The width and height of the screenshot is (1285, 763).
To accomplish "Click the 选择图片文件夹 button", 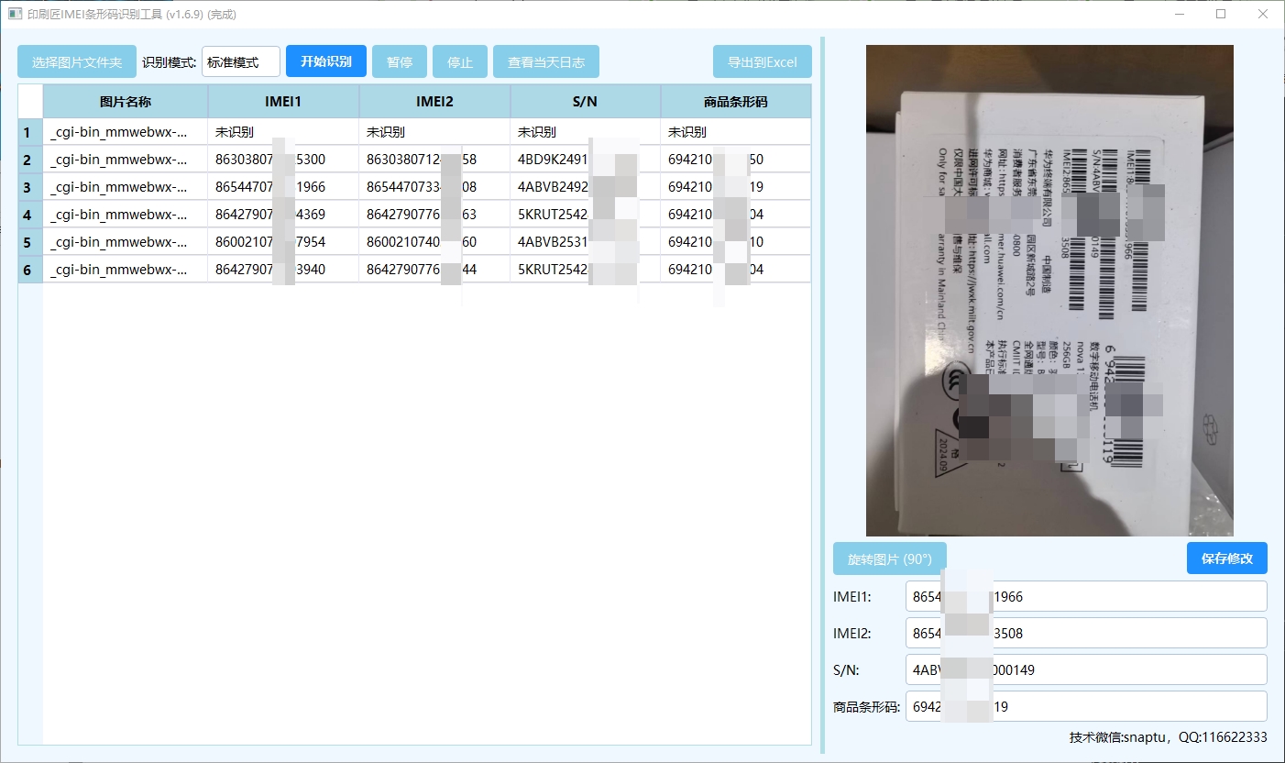I will coord(77,62).
